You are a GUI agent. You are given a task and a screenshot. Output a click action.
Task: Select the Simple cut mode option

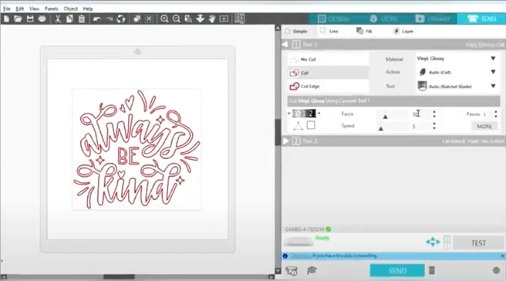tap(296, 32)
